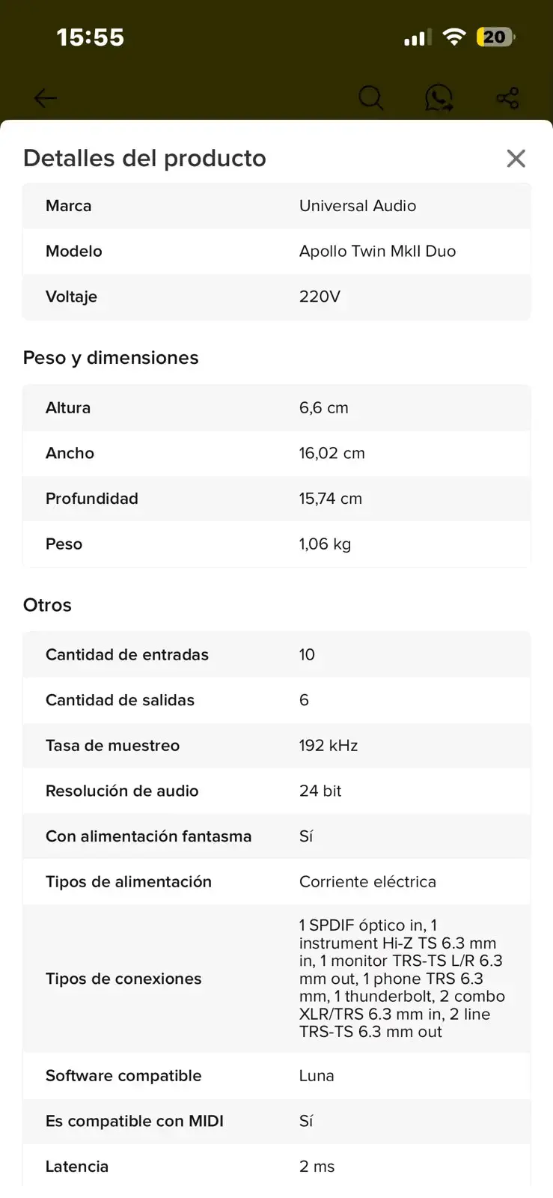Open the search magnifier icon
Image resolution: width=553 pixels, height=1198 pixels.
[x=371, y=97]
